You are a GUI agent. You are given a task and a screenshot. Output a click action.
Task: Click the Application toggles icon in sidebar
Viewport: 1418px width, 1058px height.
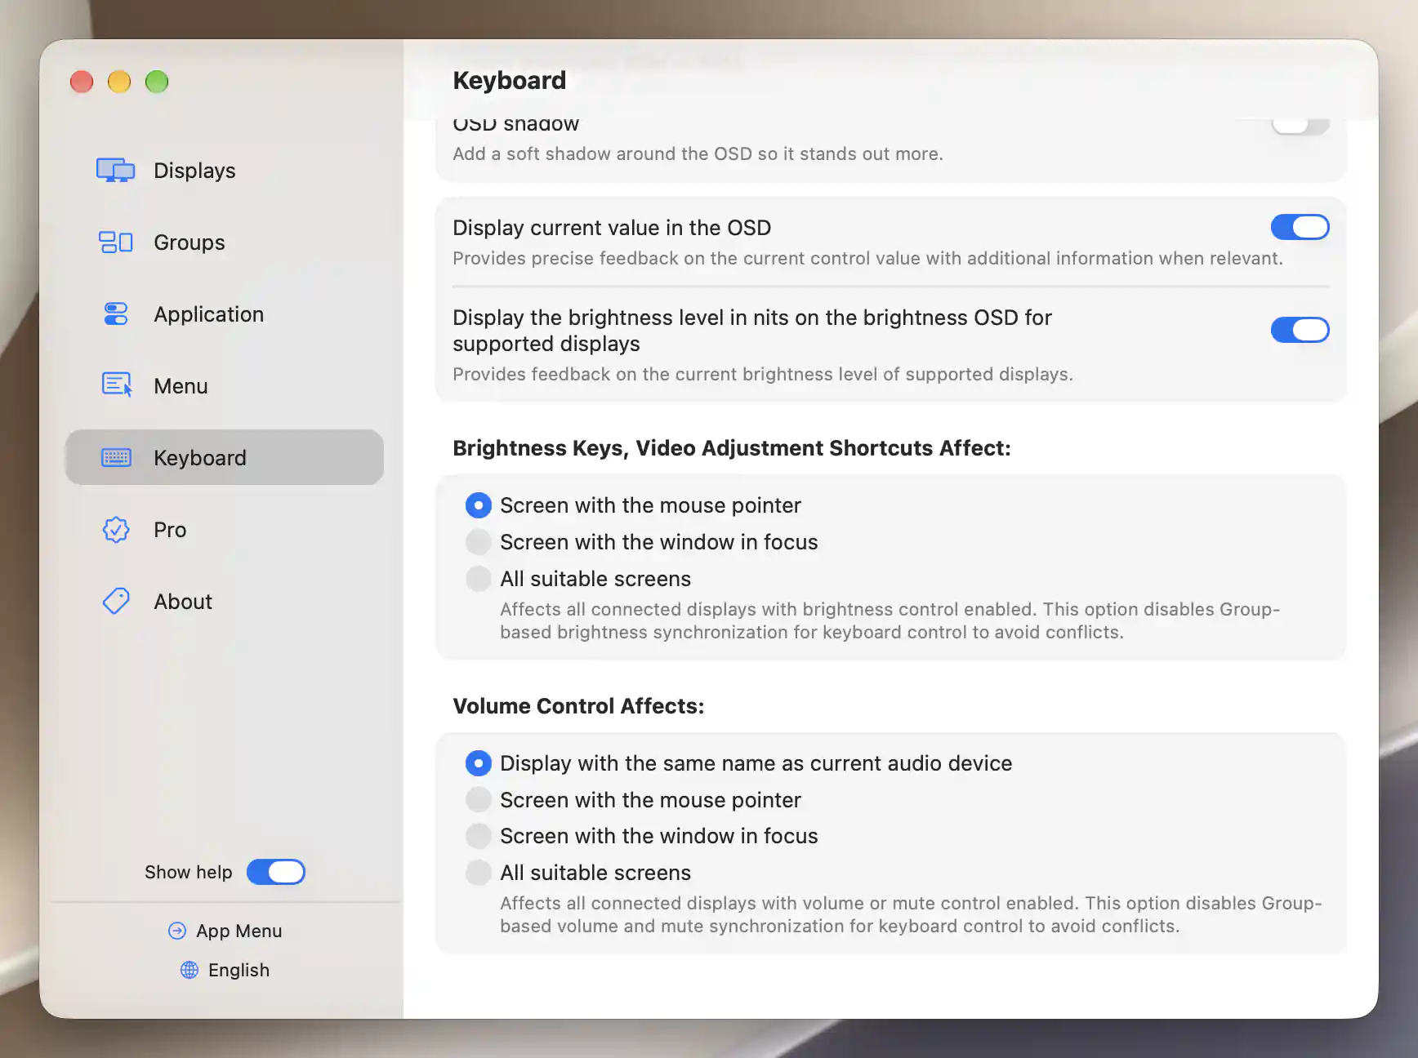[115, 313]
